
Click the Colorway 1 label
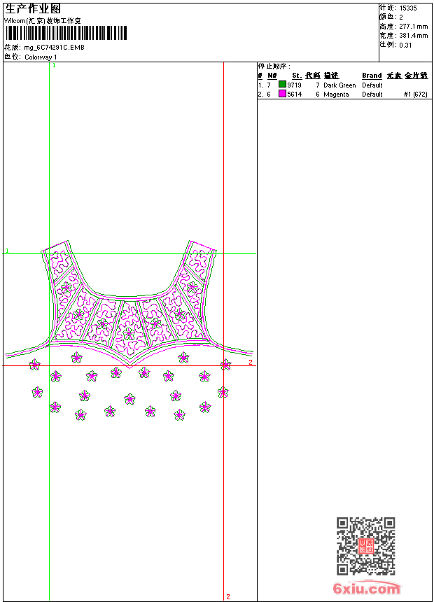point(41,57)
